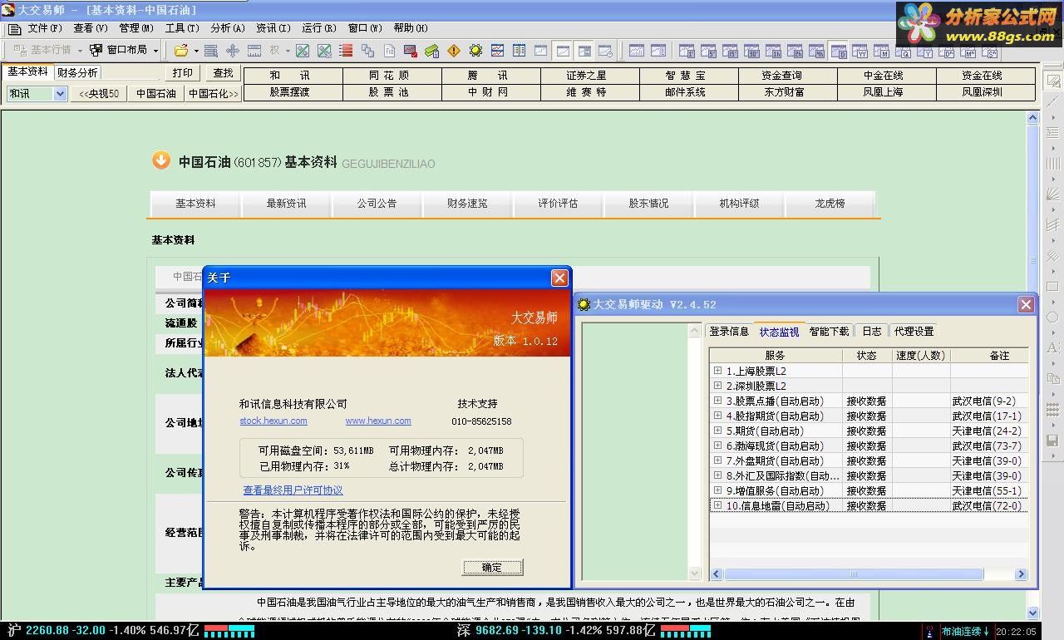The image size is (1064, 640).
Task: Expand the 1.上海股票L2 tree node
Action: [717, 371]
